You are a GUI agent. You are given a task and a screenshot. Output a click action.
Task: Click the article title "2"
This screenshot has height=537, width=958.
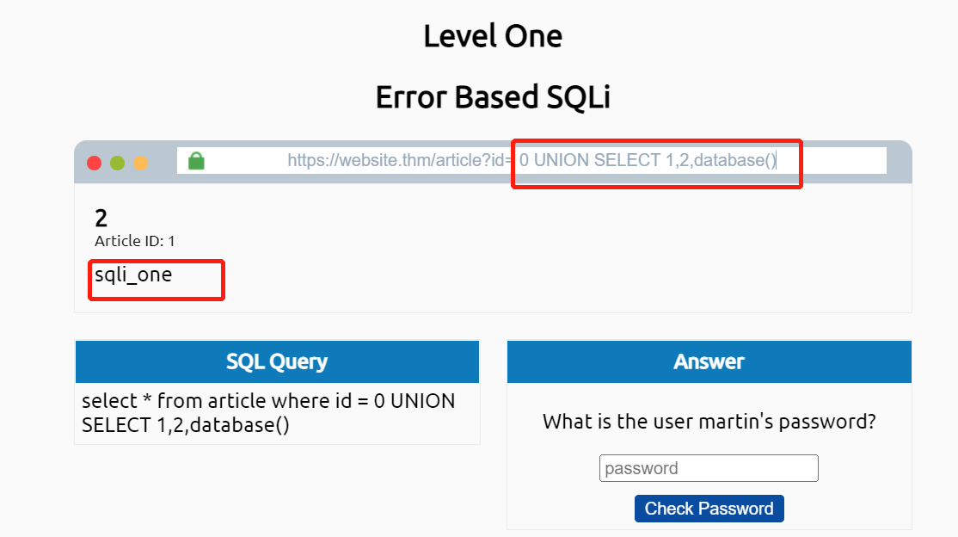point(101,218)
